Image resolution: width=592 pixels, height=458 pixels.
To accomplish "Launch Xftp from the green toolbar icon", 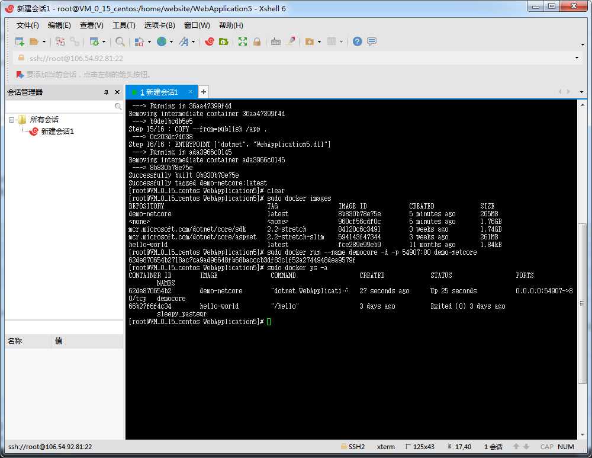I will click(x=224, y=41).
